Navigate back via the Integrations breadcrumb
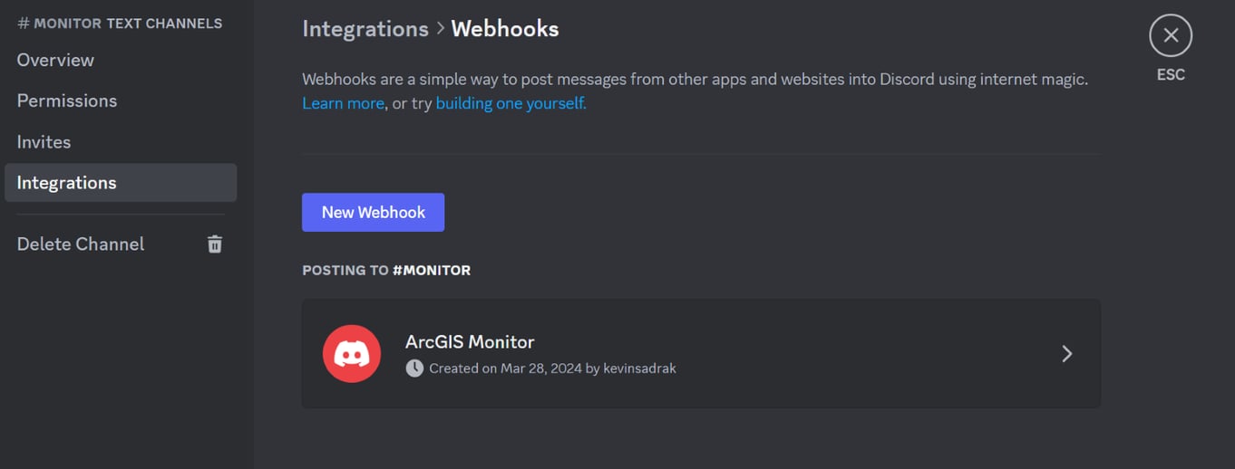The width and height of the screenshot is (1235, 469). 365,29
